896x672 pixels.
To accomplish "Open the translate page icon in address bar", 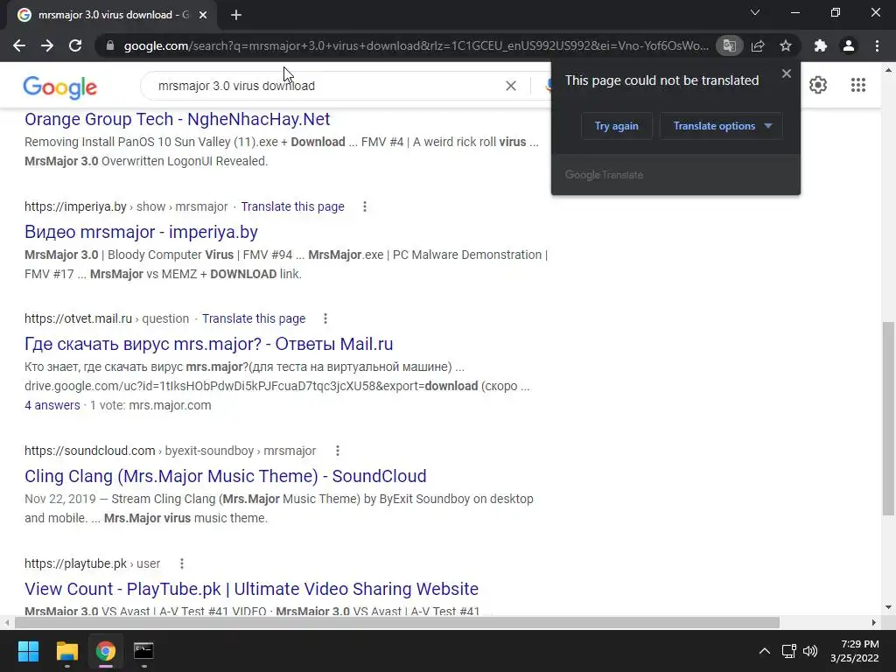I will (729, 45).
